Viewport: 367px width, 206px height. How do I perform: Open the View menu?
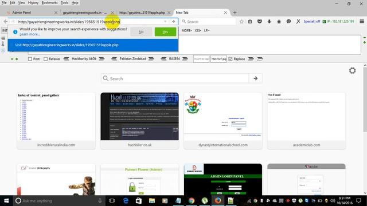click(x=22, y=3)
